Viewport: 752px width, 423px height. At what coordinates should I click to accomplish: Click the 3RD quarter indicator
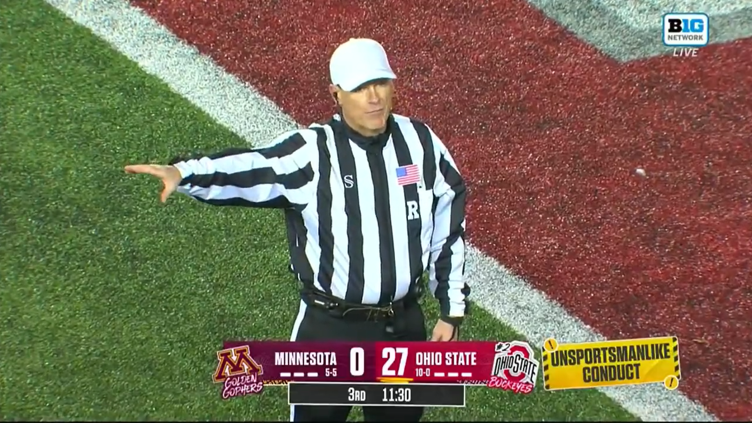[x=357, y=395]
